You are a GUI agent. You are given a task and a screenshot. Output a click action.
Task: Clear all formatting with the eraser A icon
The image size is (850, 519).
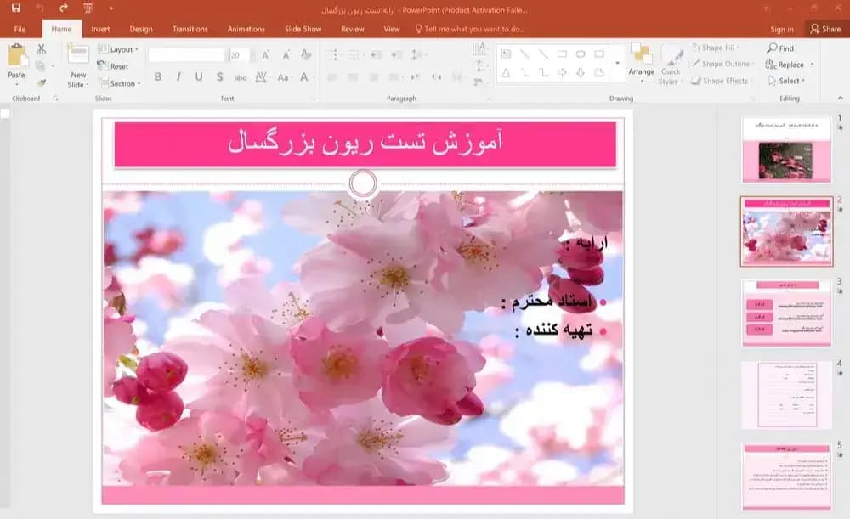point(306,54)
